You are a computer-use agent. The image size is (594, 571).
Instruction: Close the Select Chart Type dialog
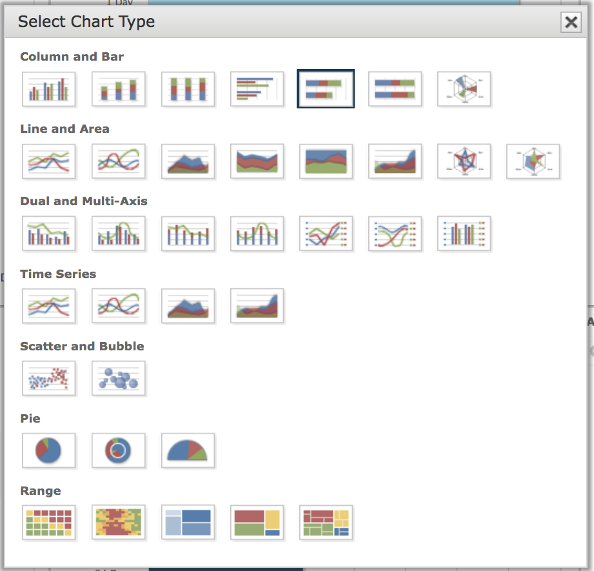[x=571, y=22]
